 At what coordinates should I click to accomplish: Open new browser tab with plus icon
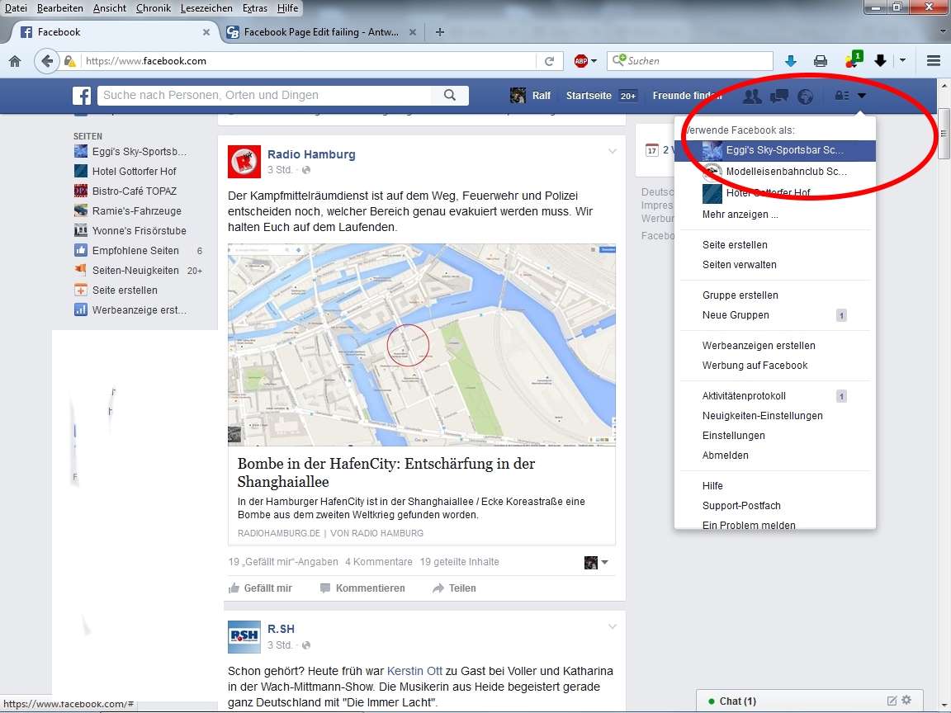pos(440,32)
